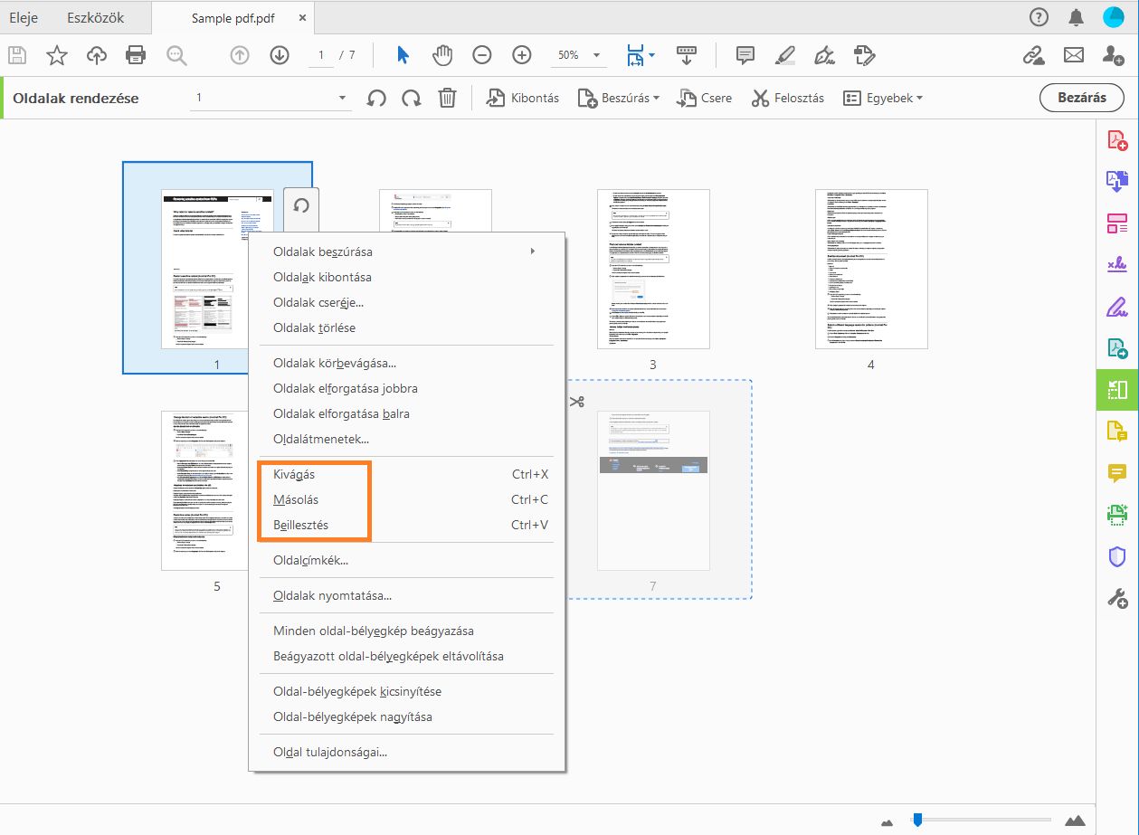Print the document with printer icon

[x=136, y=55]
